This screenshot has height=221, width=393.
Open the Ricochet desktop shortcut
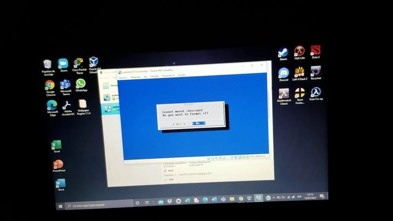click(x=316, y=72)
